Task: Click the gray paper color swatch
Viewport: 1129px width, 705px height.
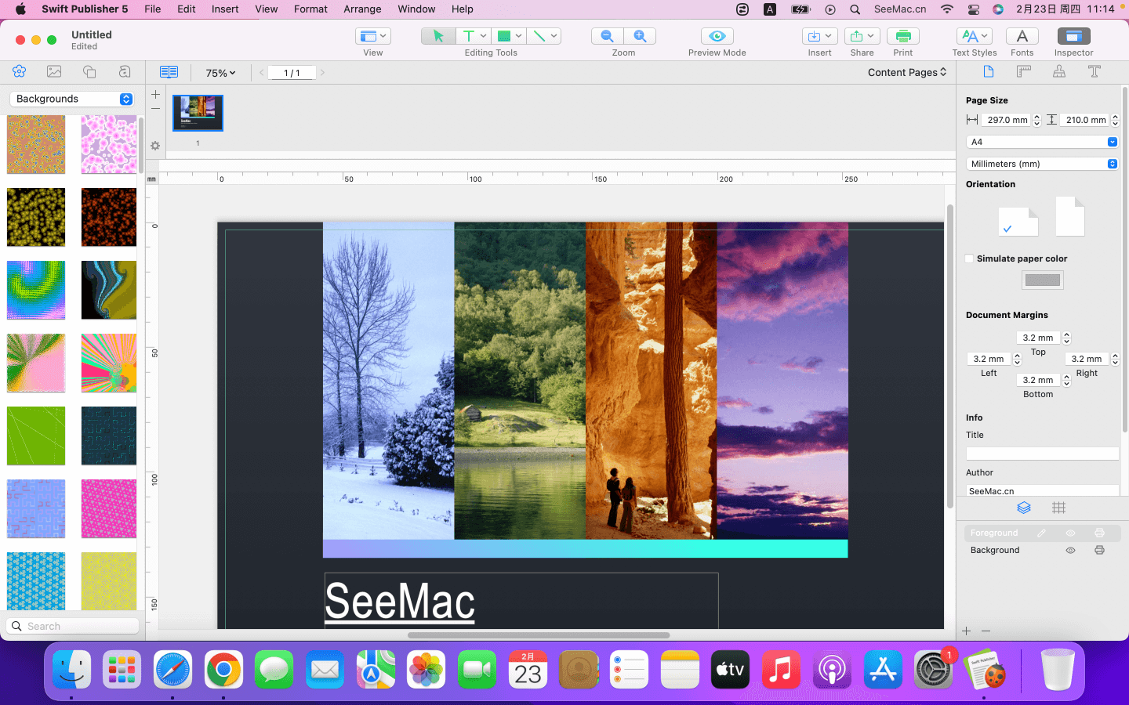Action: coord(1042,280)
